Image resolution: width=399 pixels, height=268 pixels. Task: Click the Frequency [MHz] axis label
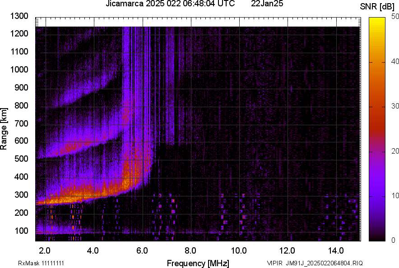point(198,263)
